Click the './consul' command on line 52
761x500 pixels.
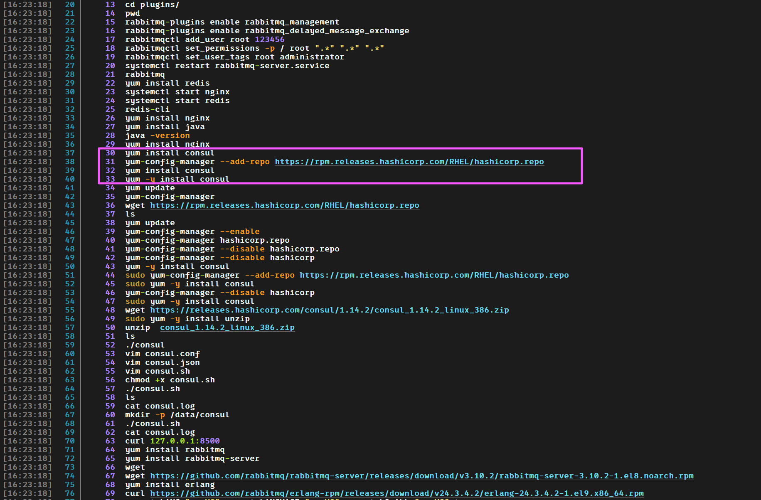tap(145, 345)
